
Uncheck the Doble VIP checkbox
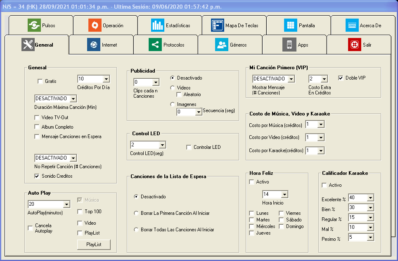341,78
